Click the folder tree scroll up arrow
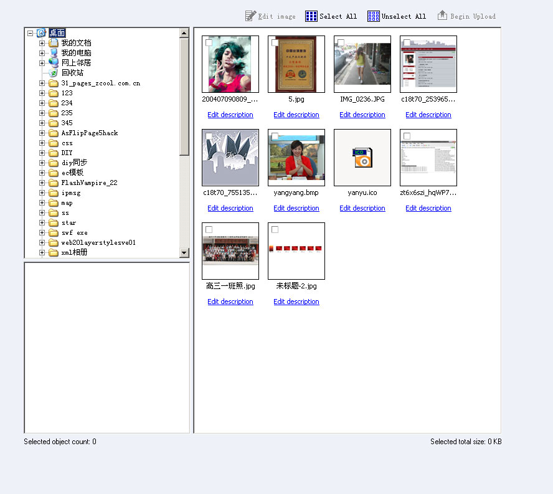Viewport: 553px width, 494px height. [x=184, y=33]
